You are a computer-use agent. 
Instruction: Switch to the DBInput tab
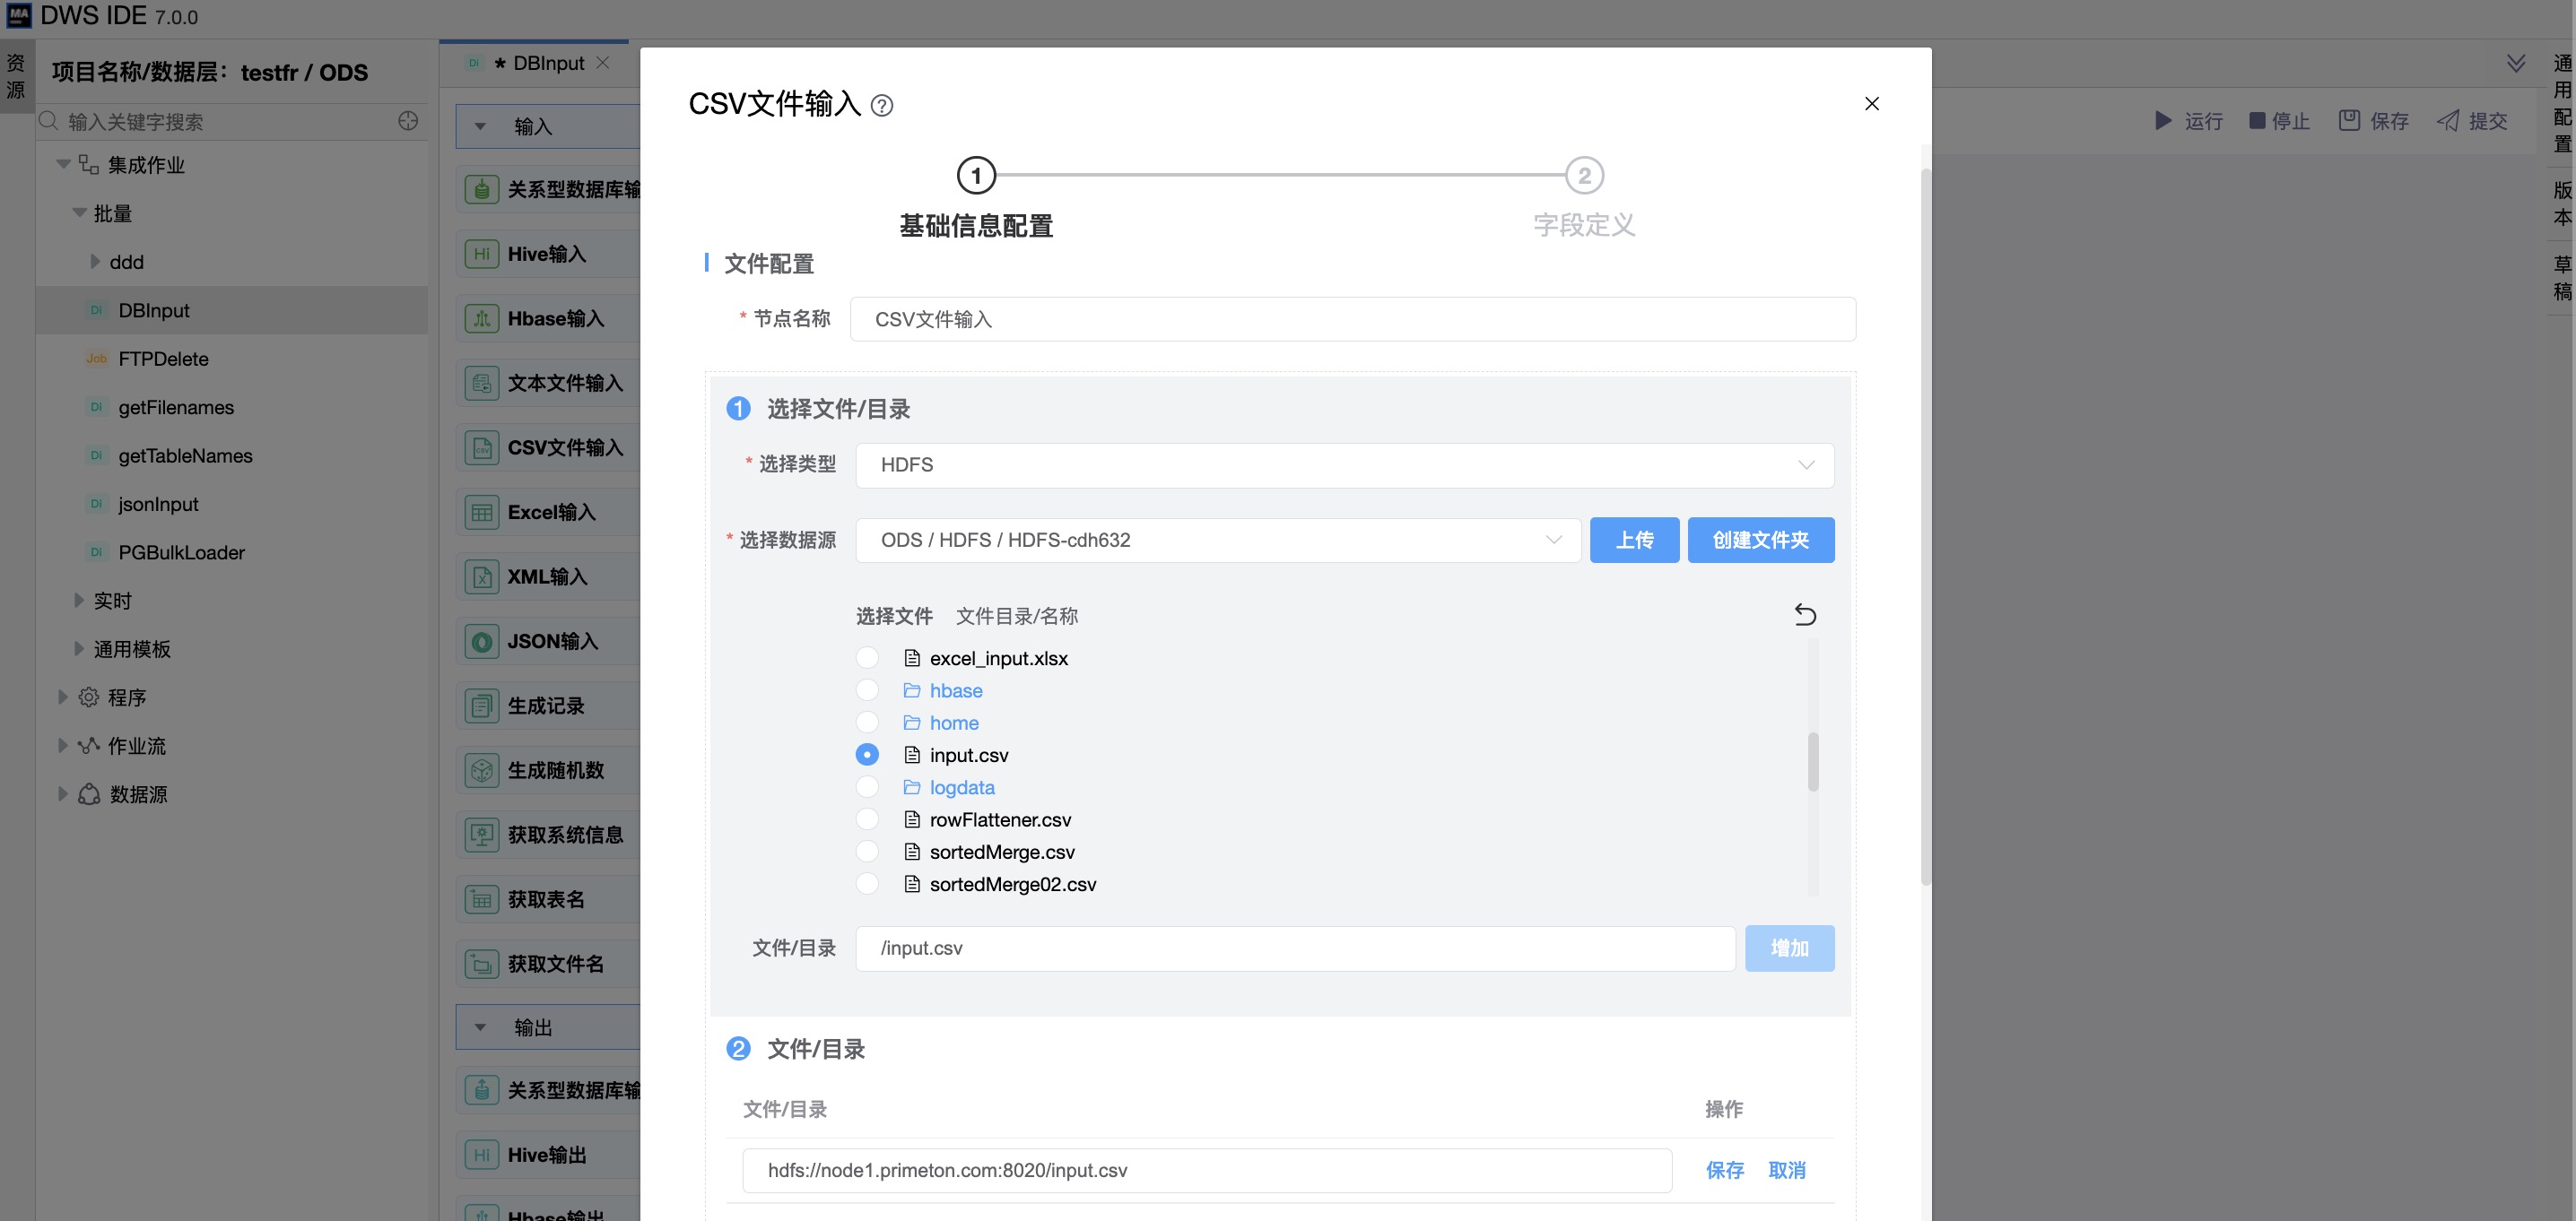point(547,63)
